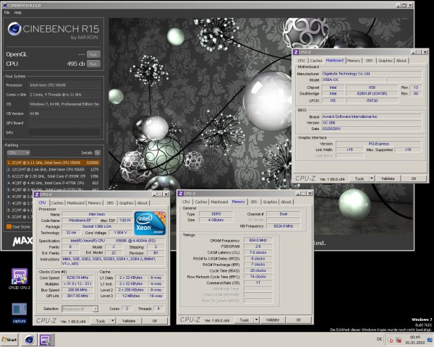Open Graphics tab in Memory CPU-Z window
Image resolution: width=434 pixels, height=347 pixels.
pos(270,202)
